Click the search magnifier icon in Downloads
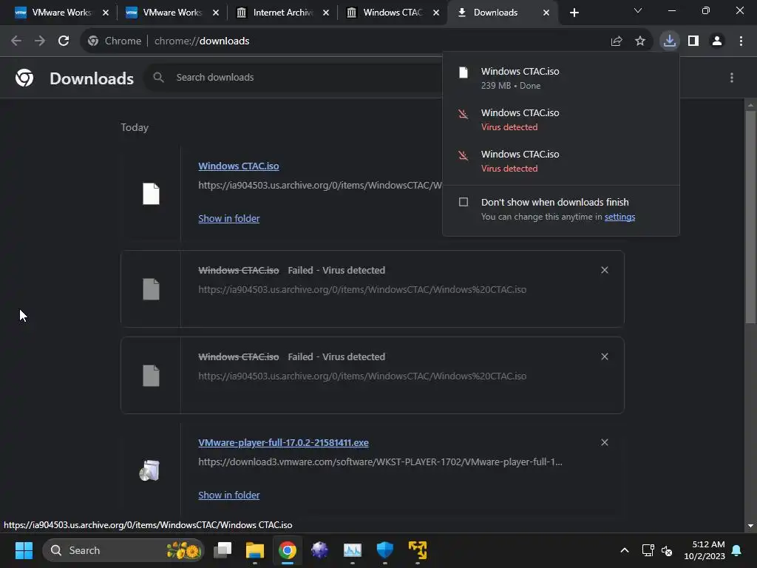Screen dimensions: 757x568 tap(158, 77)
